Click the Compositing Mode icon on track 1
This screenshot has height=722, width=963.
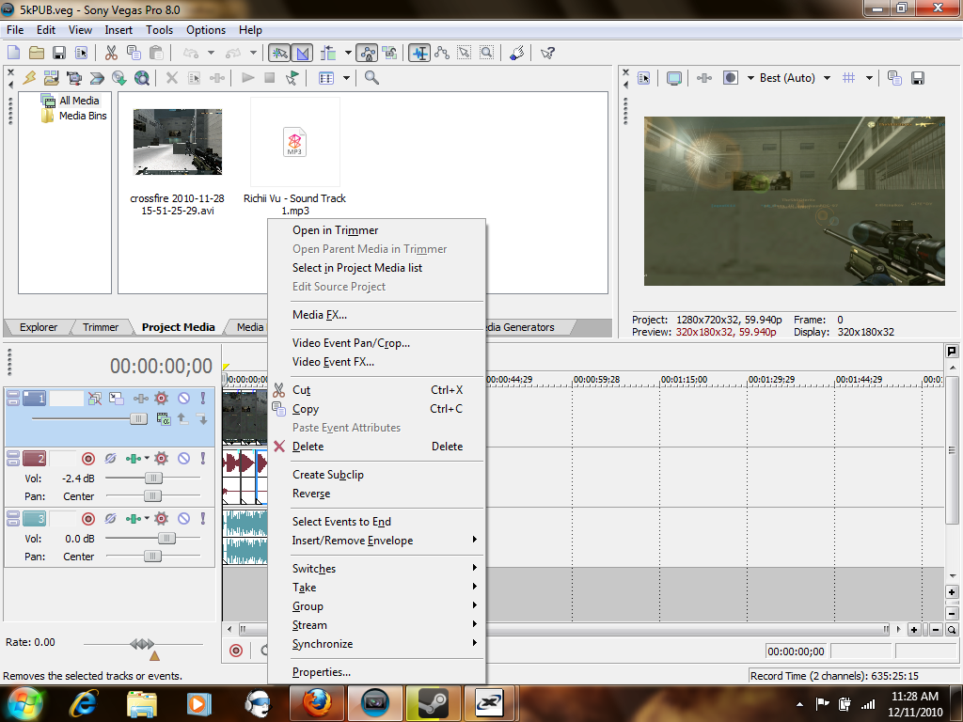165,418
